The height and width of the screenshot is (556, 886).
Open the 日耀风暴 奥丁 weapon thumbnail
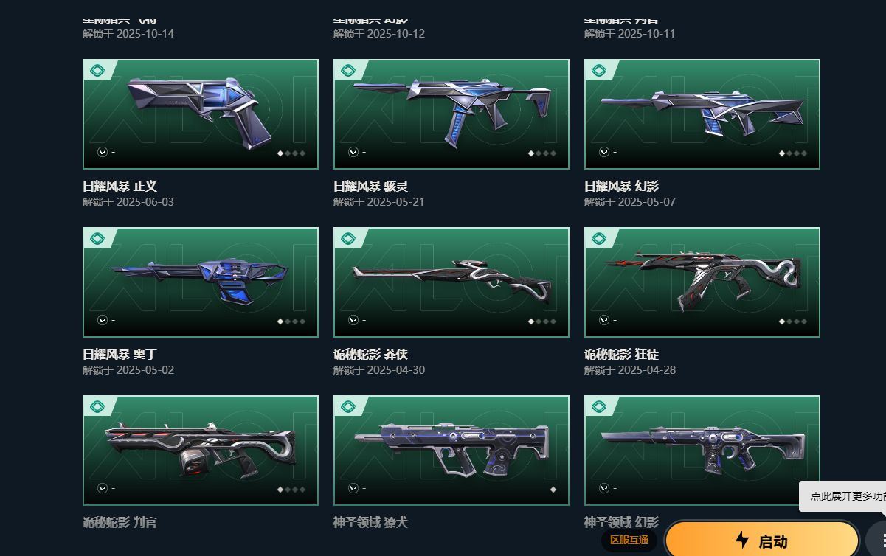(201, 282)
